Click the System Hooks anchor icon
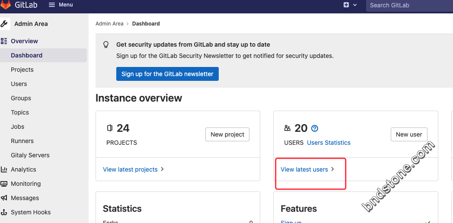The image size is (453, 223). pos(4,212)
